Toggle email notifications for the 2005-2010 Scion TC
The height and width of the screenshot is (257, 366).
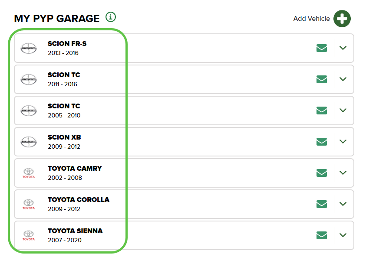point(322,110)
